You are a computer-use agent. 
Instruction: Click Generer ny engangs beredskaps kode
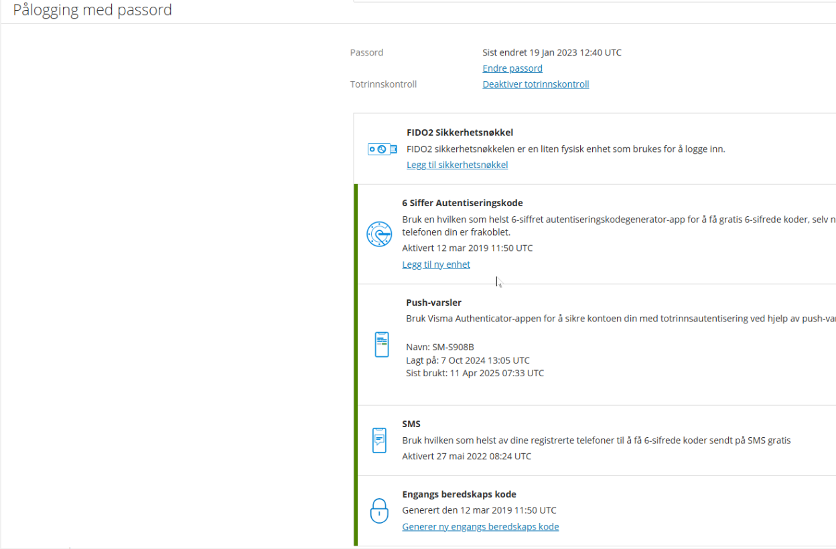pos(480,527)
